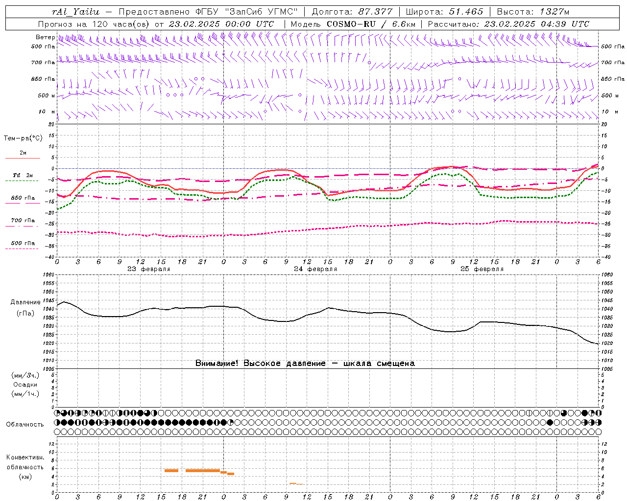Image resolution: width=627 pixels, height=501 pixels.
Task: Select the (мм/1ч.) precipitation unit label
Action: (25, 394)
